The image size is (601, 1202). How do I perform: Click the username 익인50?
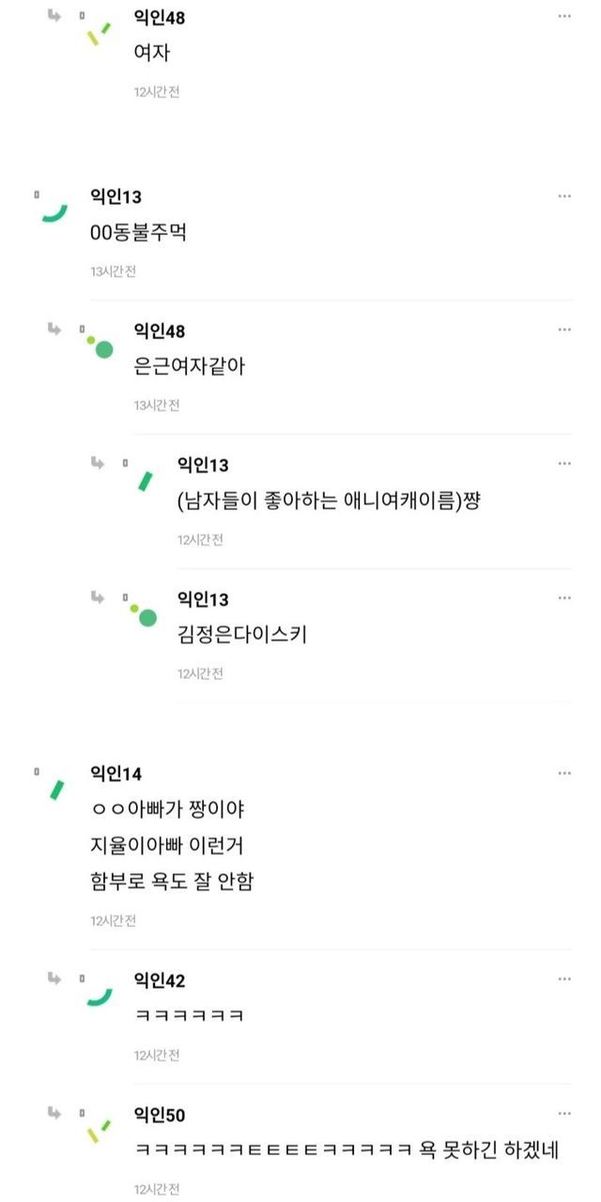pyautogui.click(x=160, y=1115)
